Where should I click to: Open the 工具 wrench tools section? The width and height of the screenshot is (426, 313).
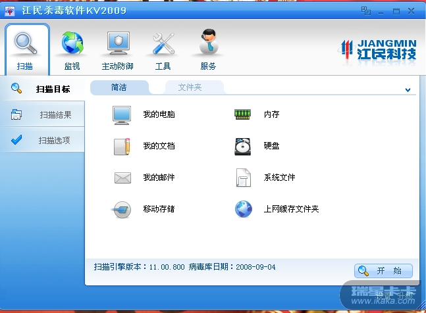[163, 51]
